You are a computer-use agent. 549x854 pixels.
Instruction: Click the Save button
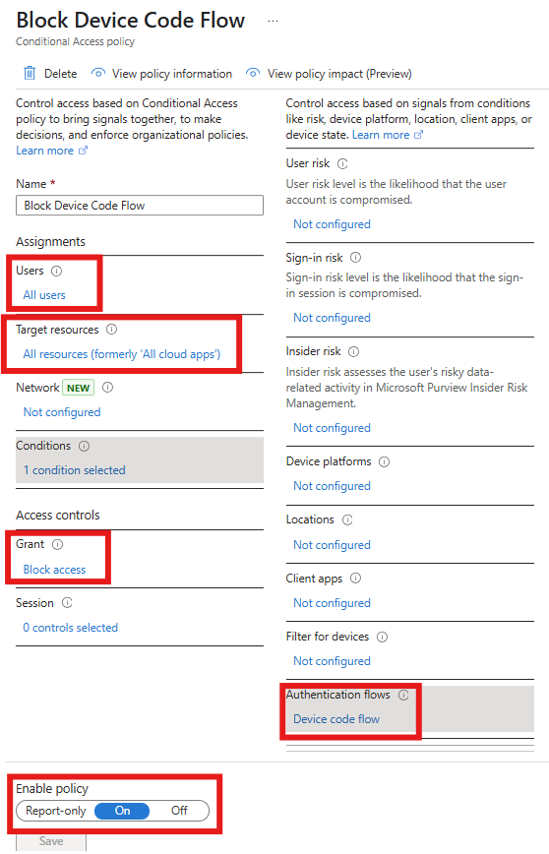click(x=51, y=841)
